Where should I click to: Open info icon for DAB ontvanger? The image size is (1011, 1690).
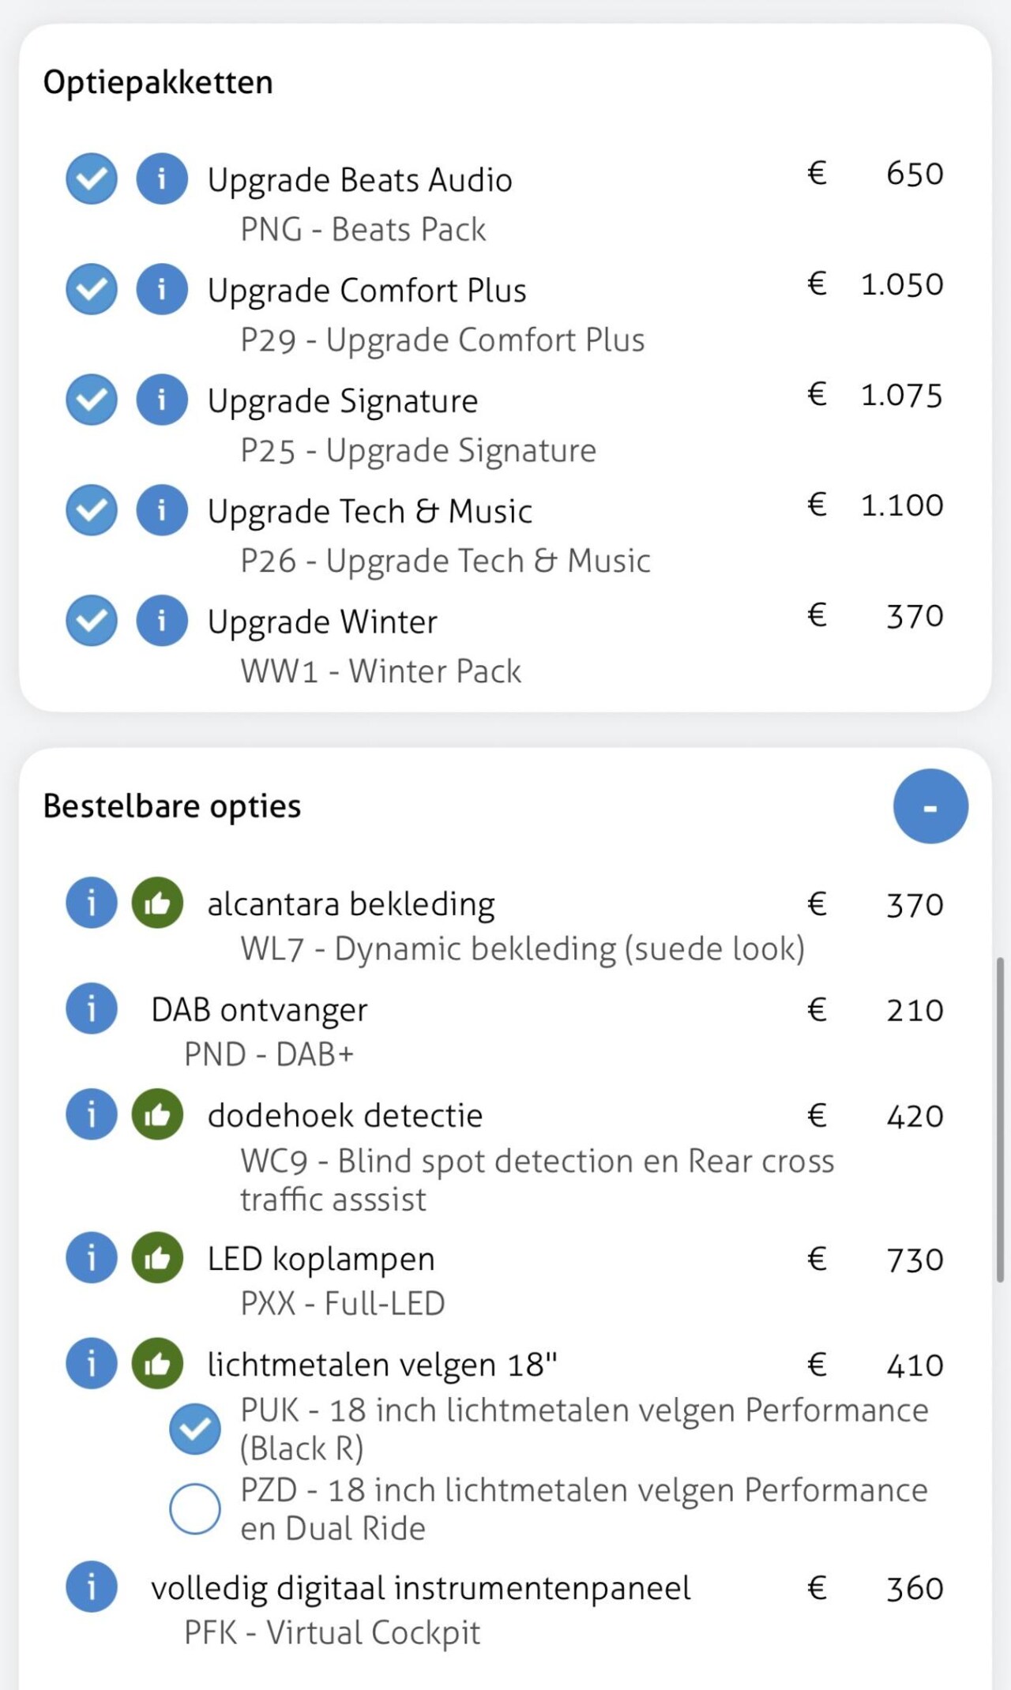[92, 1008]
